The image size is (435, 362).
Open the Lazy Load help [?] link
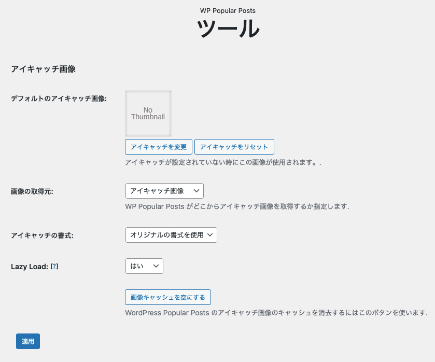pyautogui.click(x=54, y=267)
